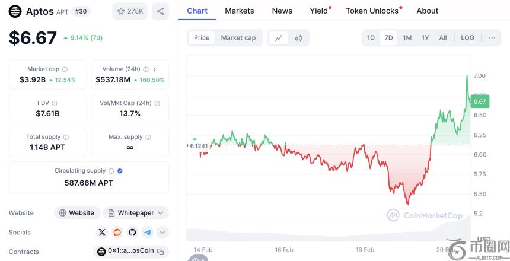The height and width of the screenshot is (261, 510).
Task: Open the GitHub repository icon
Action: point(132,232)
